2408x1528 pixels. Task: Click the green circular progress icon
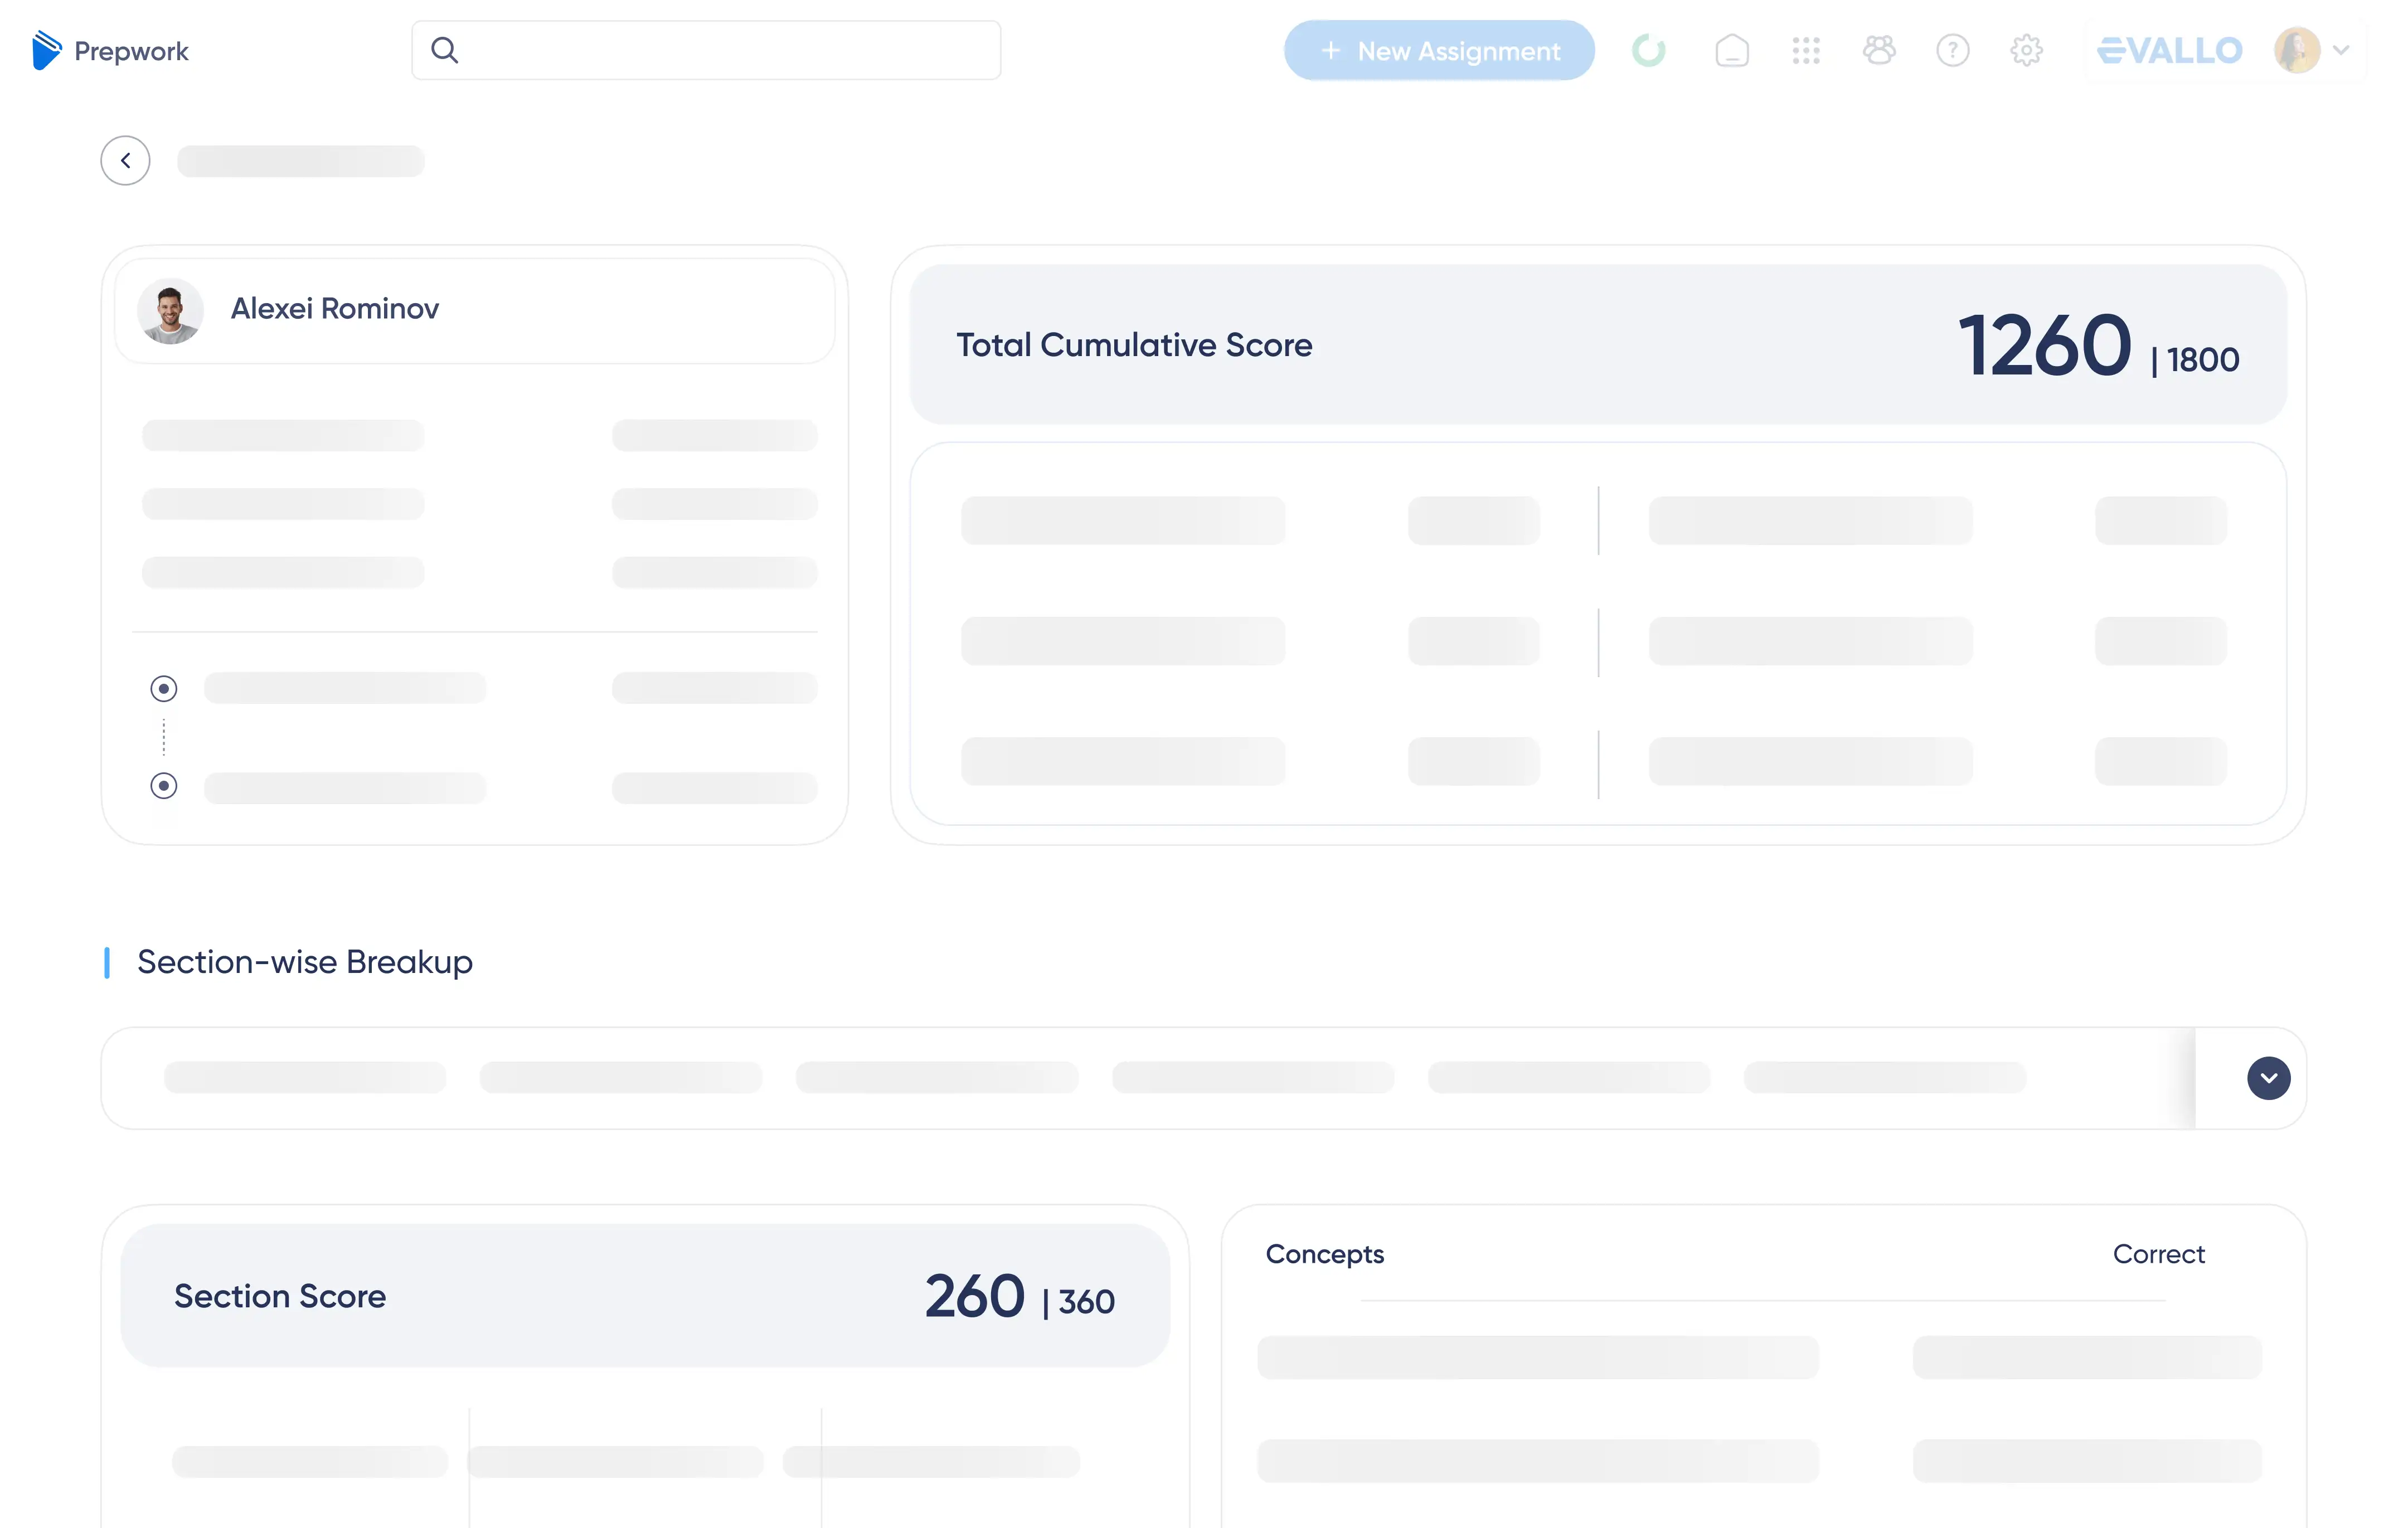(x=1648, y=50)
